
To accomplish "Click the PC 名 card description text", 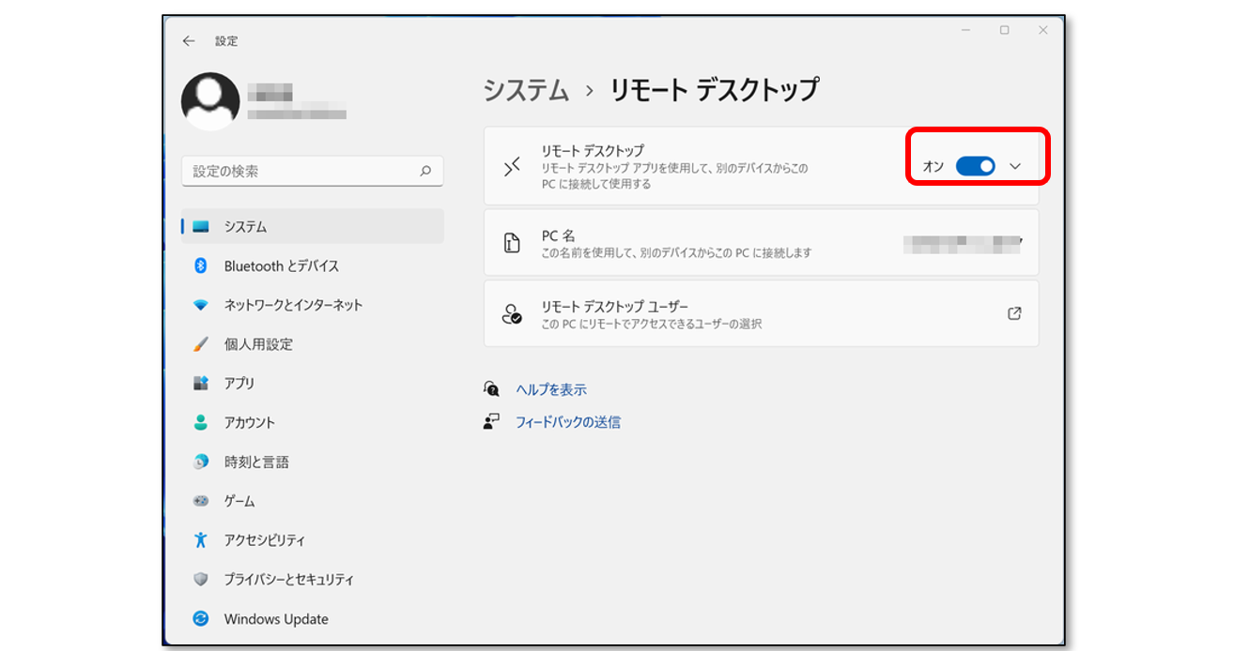I will point(676,253).
